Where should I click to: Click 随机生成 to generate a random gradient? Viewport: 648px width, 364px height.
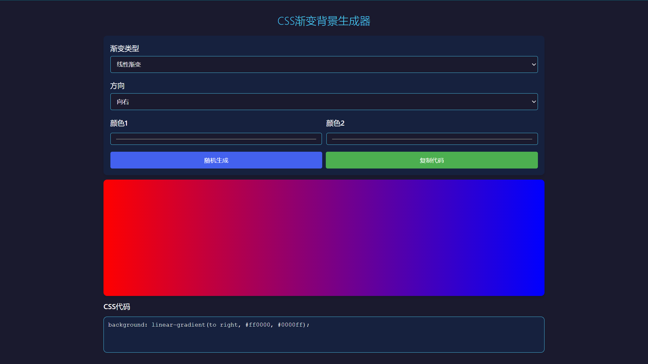click(x=216, y=160)
